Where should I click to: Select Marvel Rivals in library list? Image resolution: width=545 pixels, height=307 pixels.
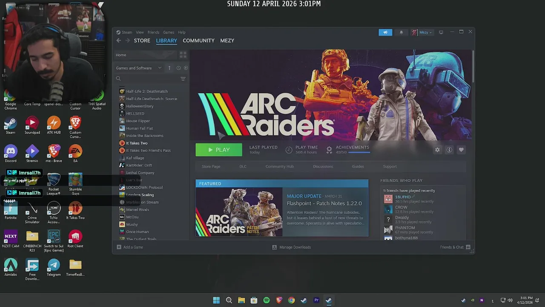(138, 210)
